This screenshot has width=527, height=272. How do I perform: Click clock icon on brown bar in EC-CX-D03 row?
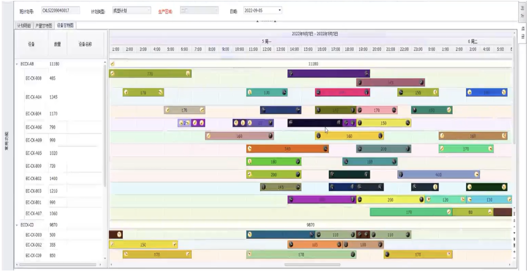[120, 235]
